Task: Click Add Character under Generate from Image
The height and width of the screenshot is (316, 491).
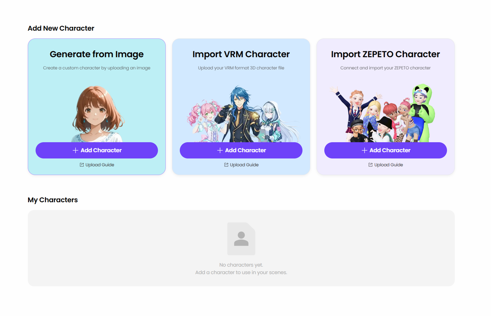Action: click(97, 150)
